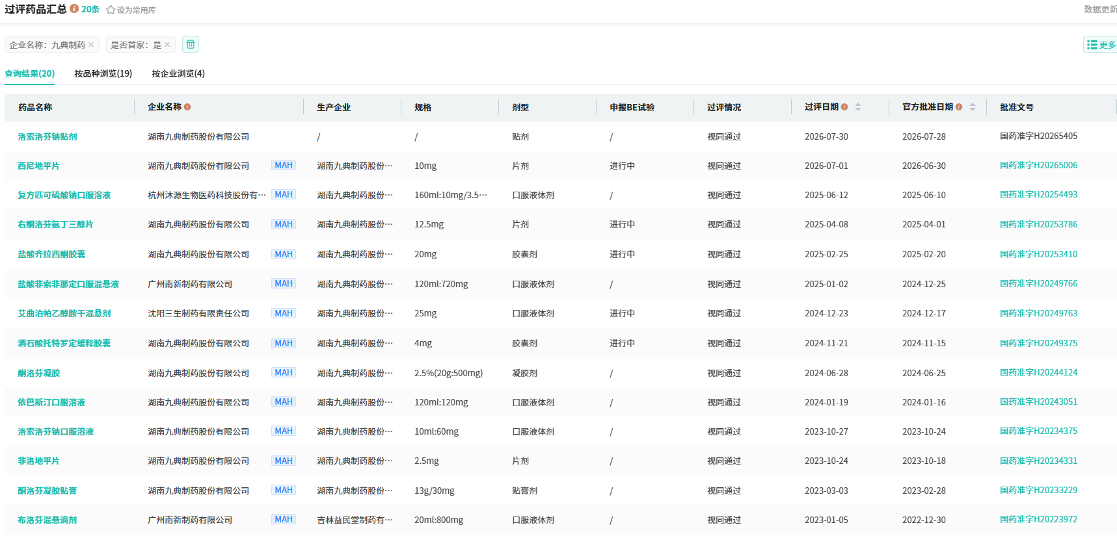Open the 西尼地平片 drug link
Screen dimensions: 1117x536
pyautogui.click(x=38, y=166)
